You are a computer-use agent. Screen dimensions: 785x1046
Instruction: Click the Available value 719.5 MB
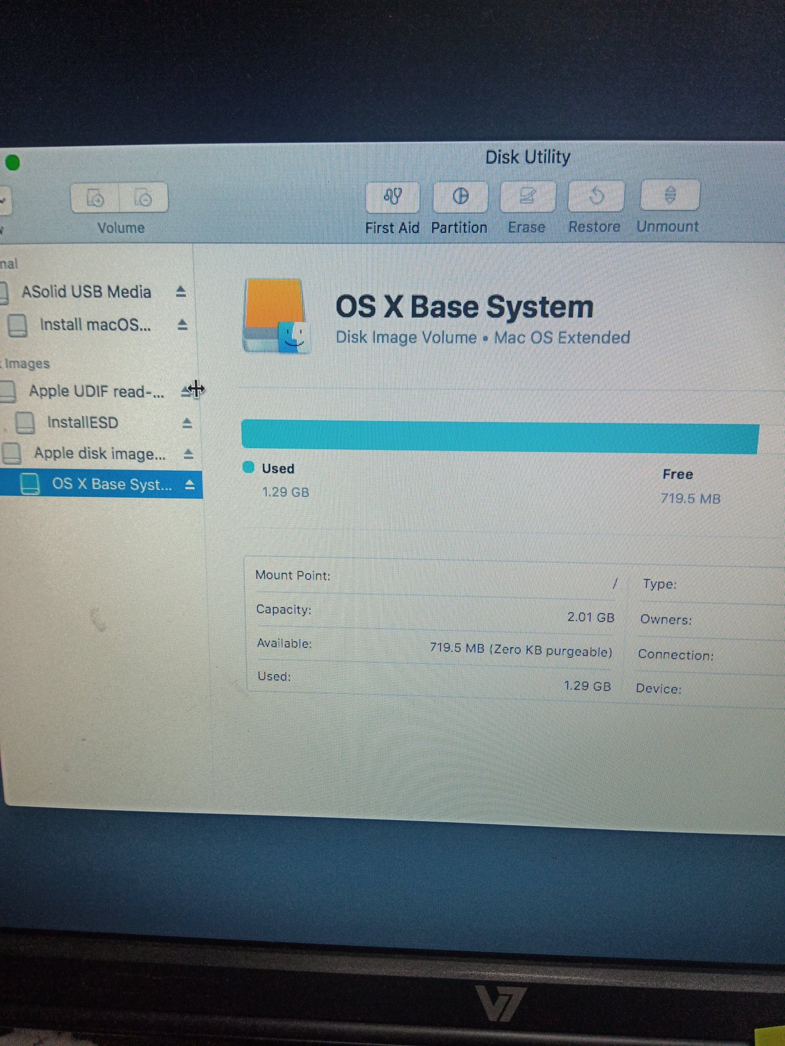tap(521, 650)
